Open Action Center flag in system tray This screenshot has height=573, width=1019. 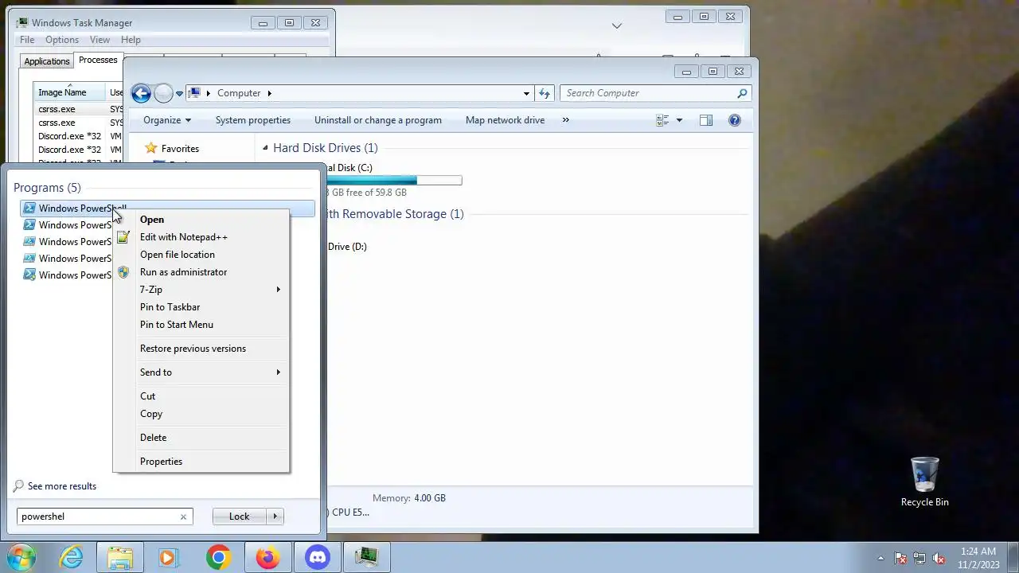tap(900, 559)
